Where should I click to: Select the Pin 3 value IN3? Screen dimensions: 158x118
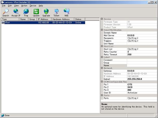[142, 90]
